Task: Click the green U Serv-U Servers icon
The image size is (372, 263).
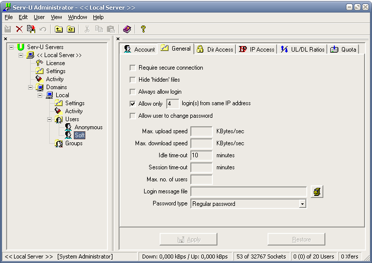Action: [21, 47]
